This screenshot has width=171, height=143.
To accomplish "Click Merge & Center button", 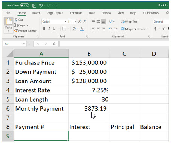I will tap(133, 29).
